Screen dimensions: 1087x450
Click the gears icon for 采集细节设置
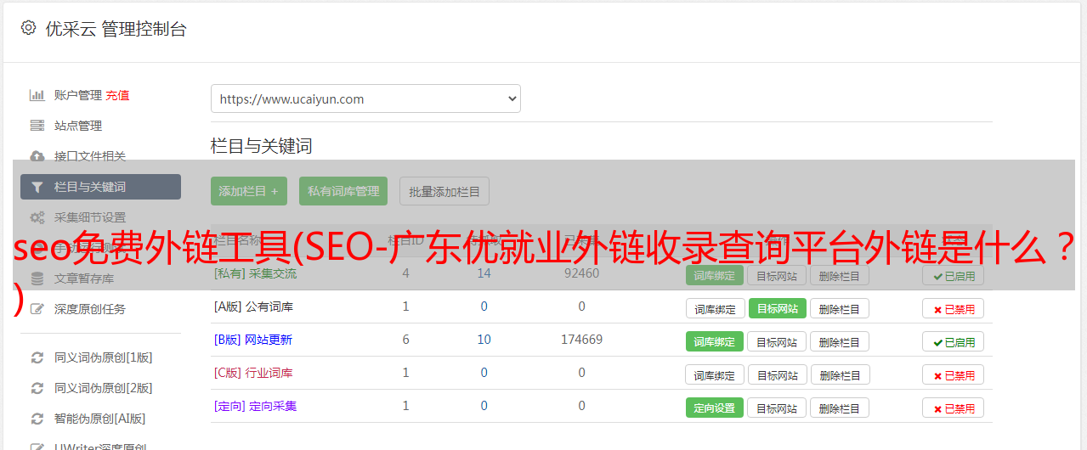[37, 217]
